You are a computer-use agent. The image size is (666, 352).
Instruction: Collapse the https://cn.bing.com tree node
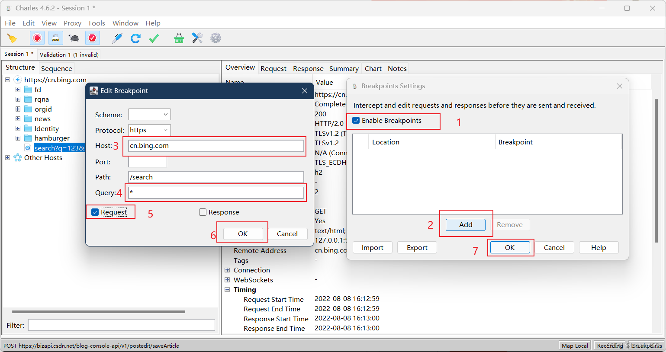click(8, 80)
